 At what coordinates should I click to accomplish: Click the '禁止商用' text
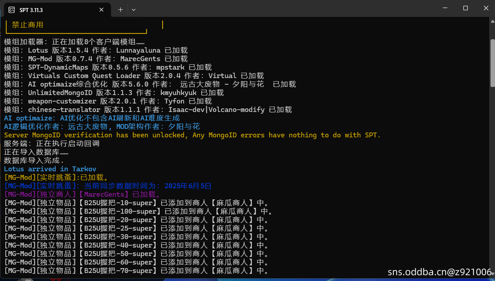(28, 25)
